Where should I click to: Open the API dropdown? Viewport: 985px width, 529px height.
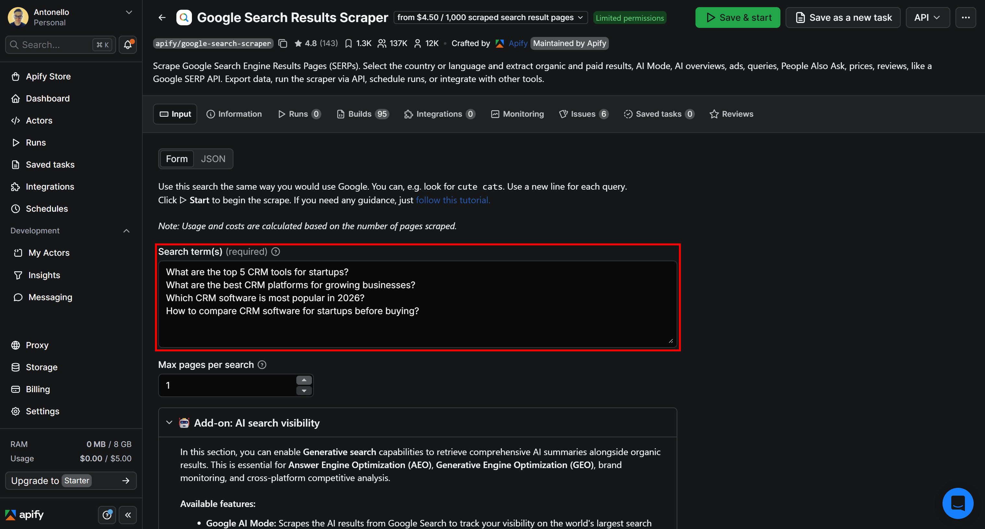[x=927, y=18]
